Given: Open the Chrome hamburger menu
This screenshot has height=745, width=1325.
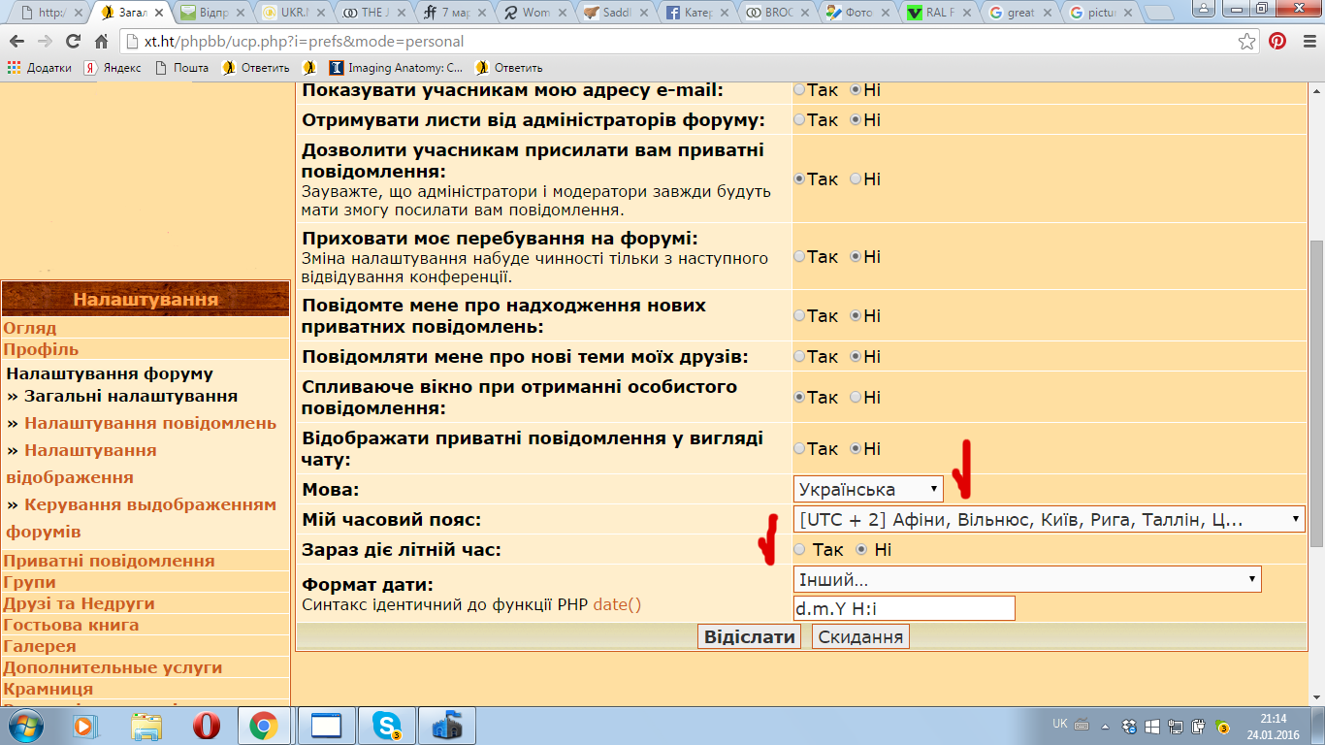Looking at the screenshot, I should pos(1308,42).
